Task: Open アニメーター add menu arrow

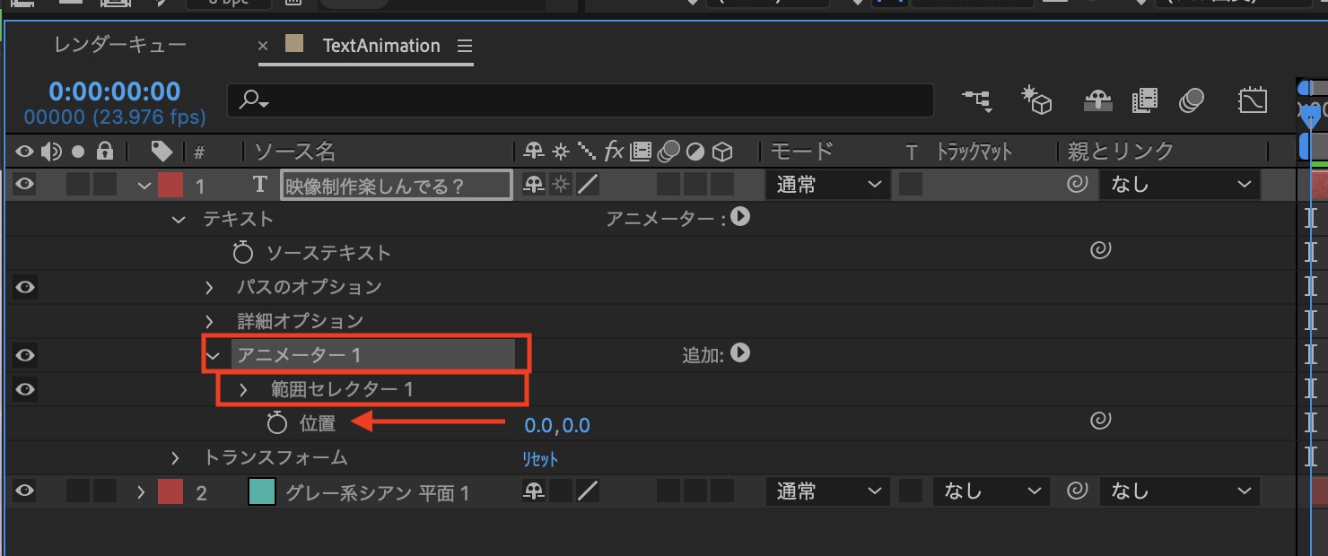Action: [740, 216]
